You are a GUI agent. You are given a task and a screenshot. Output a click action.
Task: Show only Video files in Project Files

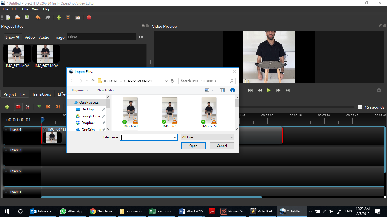pos(29,37)
